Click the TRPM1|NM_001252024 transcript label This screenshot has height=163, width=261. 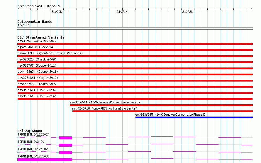33,134
